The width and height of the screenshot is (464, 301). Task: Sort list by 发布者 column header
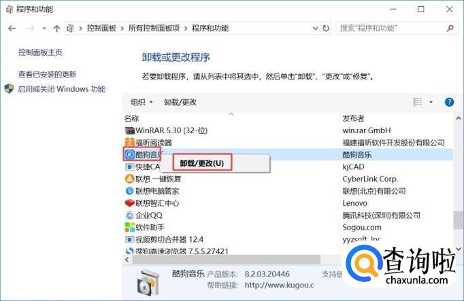click(x=353, y=118)
